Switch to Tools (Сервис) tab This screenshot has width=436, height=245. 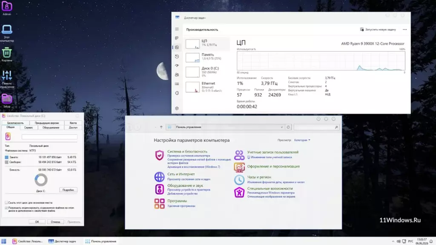tap(29, 128)
